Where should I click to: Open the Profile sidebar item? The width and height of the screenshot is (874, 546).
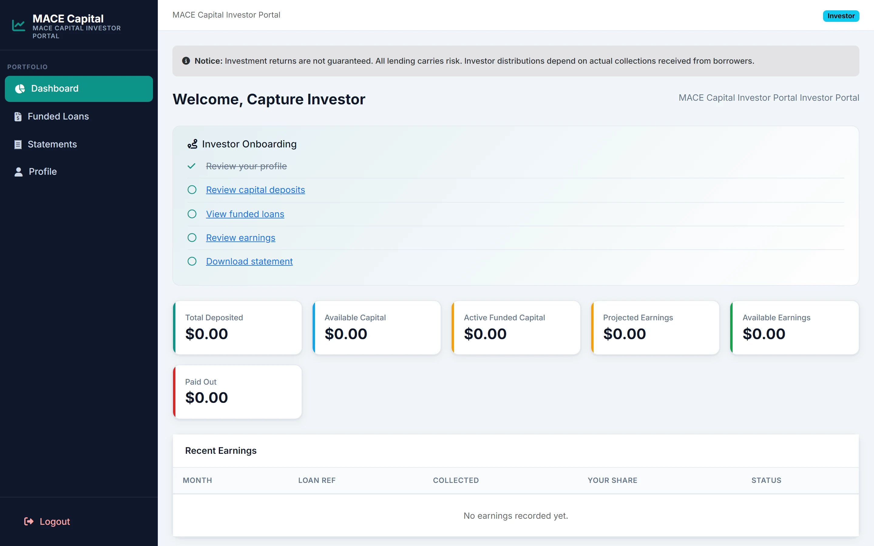point(79,172)
